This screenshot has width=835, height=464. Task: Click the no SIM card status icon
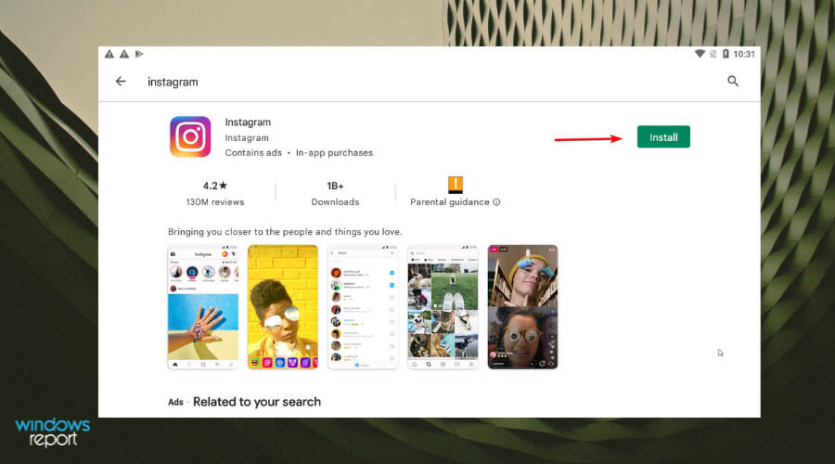point(713,54)
